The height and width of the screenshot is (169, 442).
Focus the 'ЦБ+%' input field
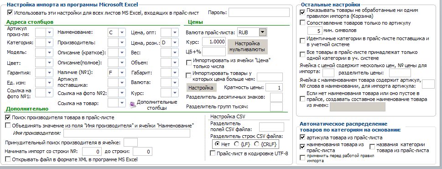[213, 52]
